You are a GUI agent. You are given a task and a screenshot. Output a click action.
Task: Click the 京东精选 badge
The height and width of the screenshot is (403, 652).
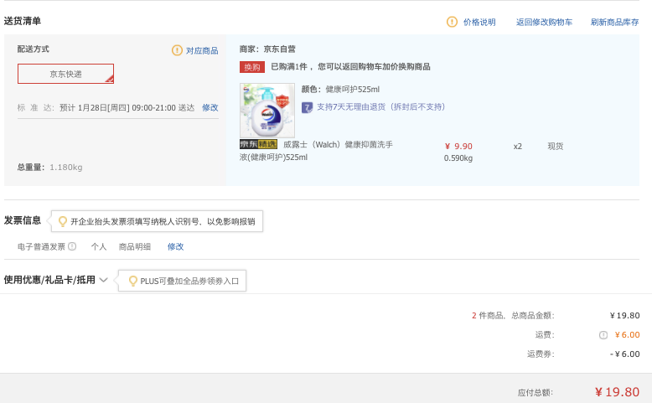[258, 144]
